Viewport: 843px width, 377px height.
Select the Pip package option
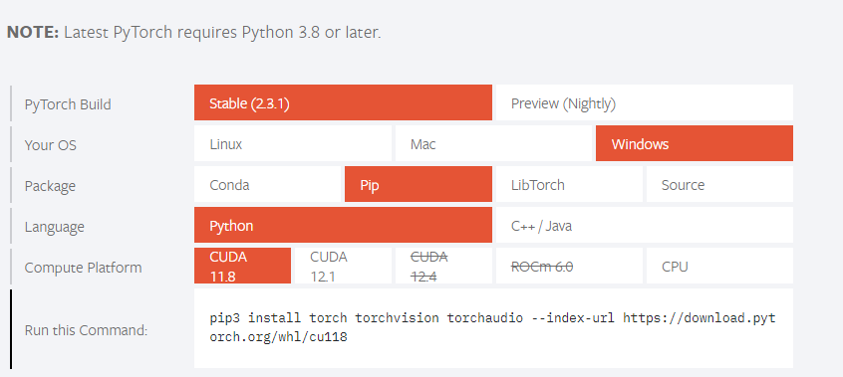coord(419,184)
